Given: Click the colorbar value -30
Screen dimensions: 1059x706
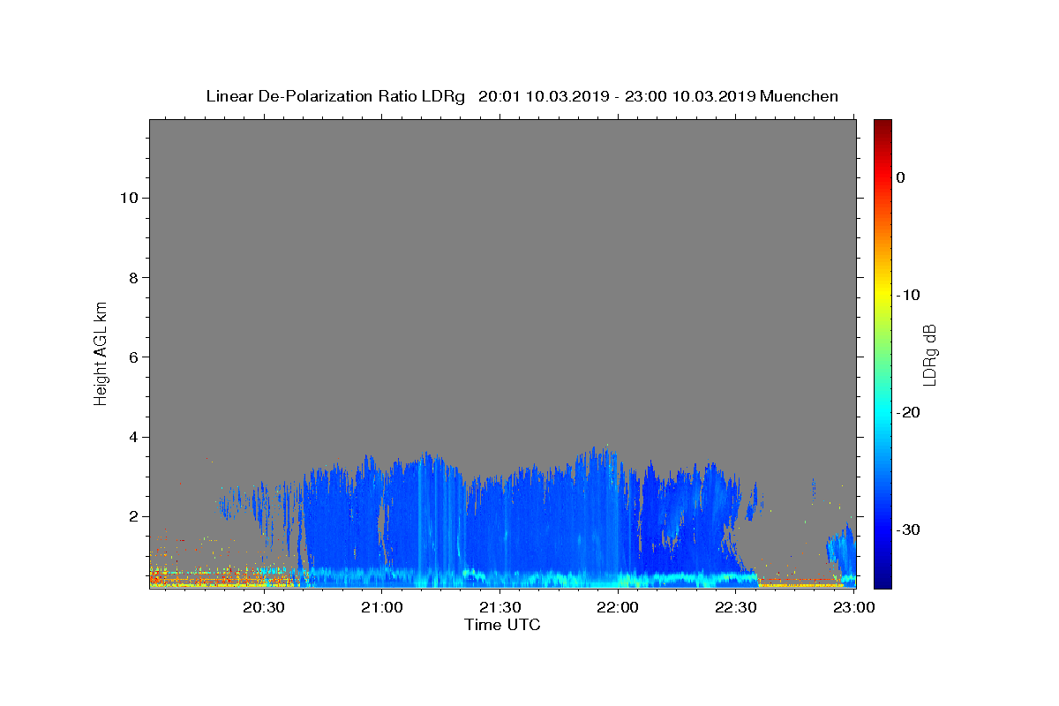Looking at the screenshot, I should point(909,529).
